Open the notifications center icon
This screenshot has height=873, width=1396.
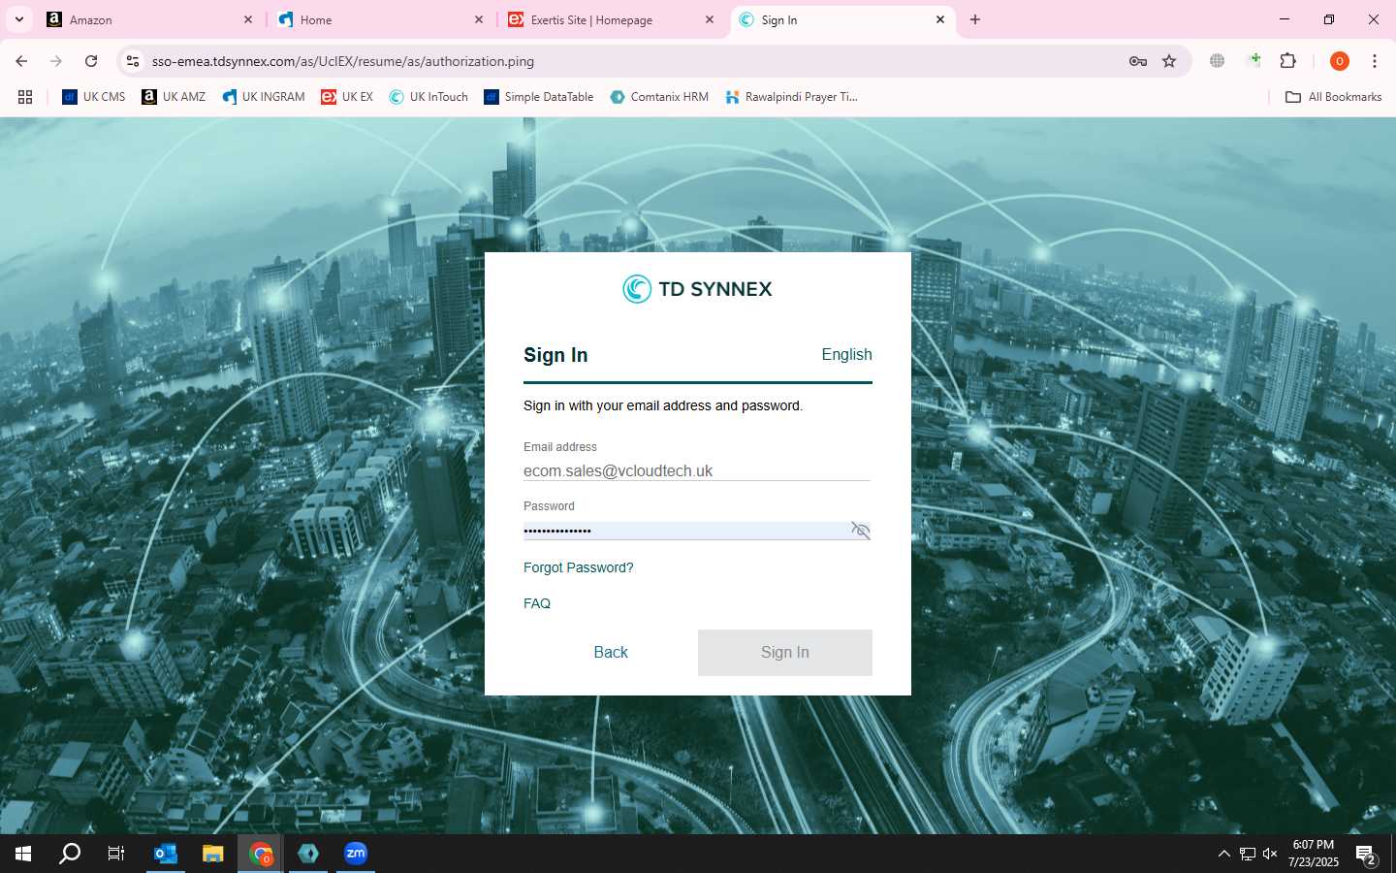pyautogui.click(x=1367, y=855)
